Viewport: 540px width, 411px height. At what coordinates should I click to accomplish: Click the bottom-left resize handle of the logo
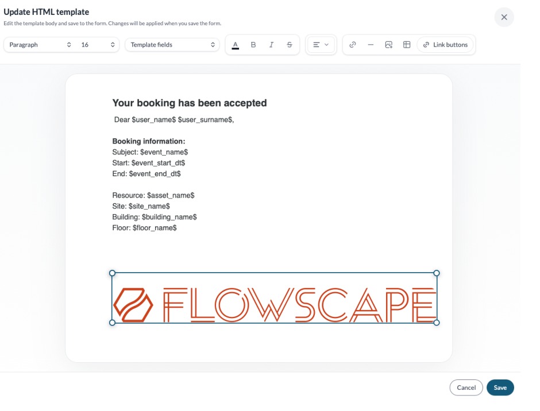[112, 323]
